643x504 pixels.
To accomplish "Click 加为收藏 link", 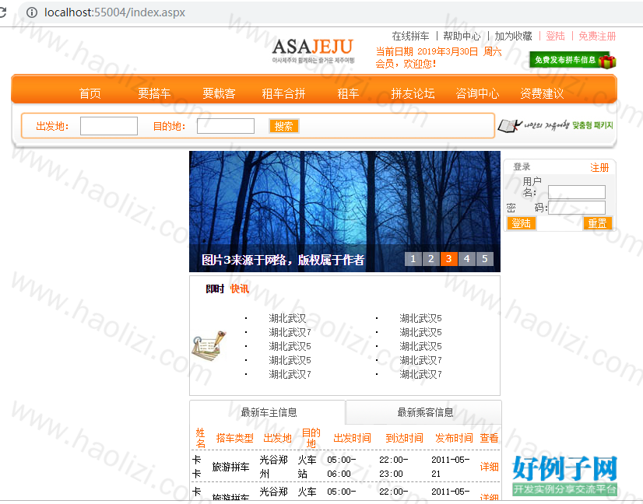I will pos(513,36).
